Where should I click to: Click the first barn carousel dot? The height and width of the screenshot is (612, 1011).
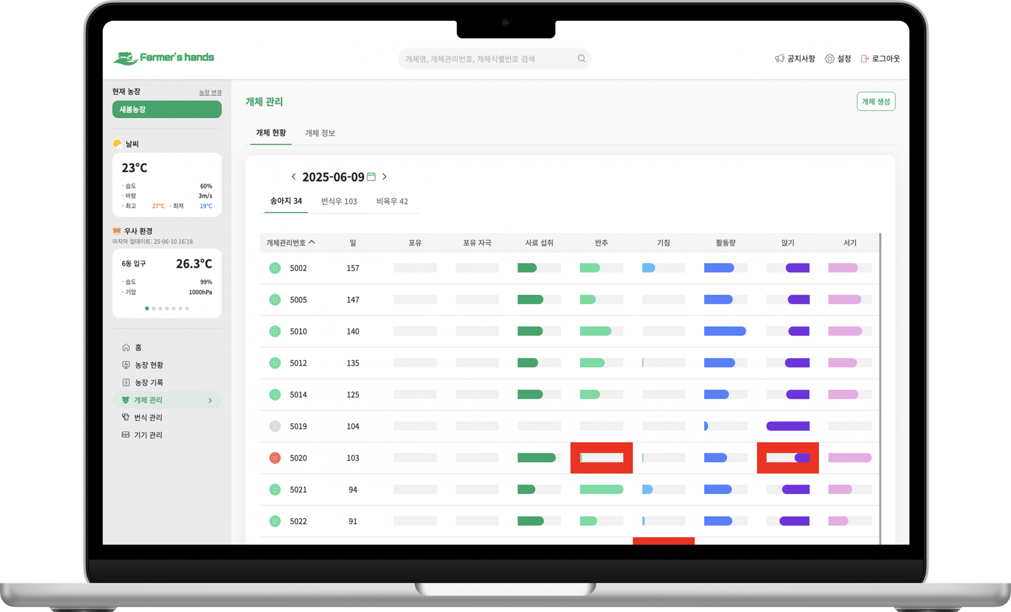click(147, 308)
